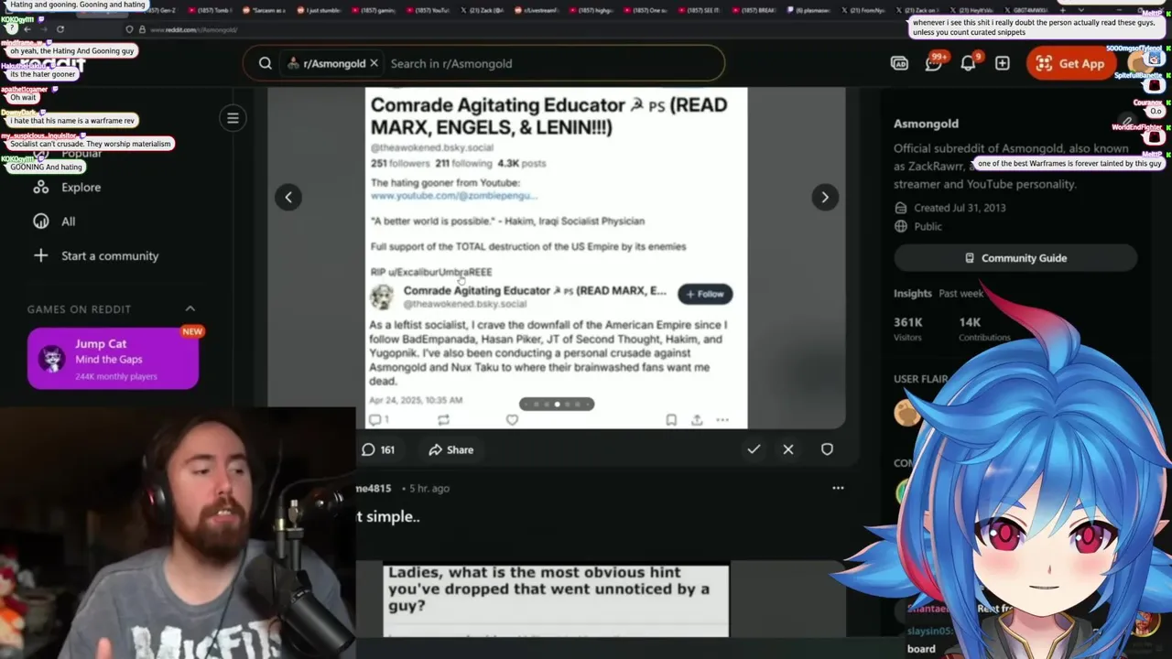Screen dimensions: 1172x659
Task: Open three-dot menu under Bluesky post
Action: tap(722, 419)
